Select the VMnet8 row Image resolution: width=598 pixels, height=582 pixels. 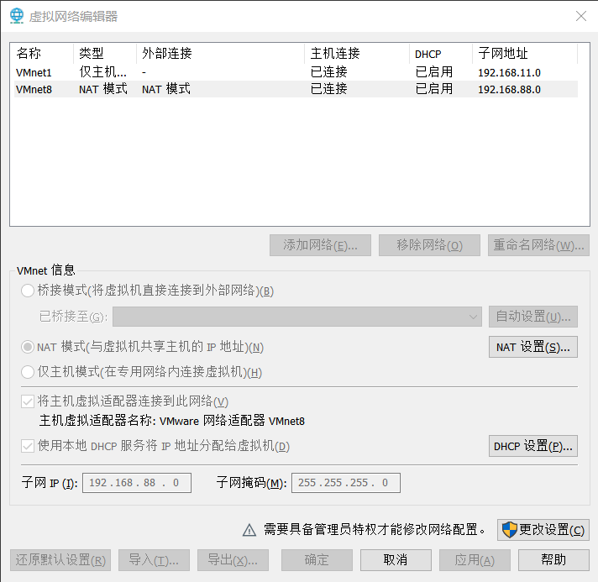[x=296, y=89]
